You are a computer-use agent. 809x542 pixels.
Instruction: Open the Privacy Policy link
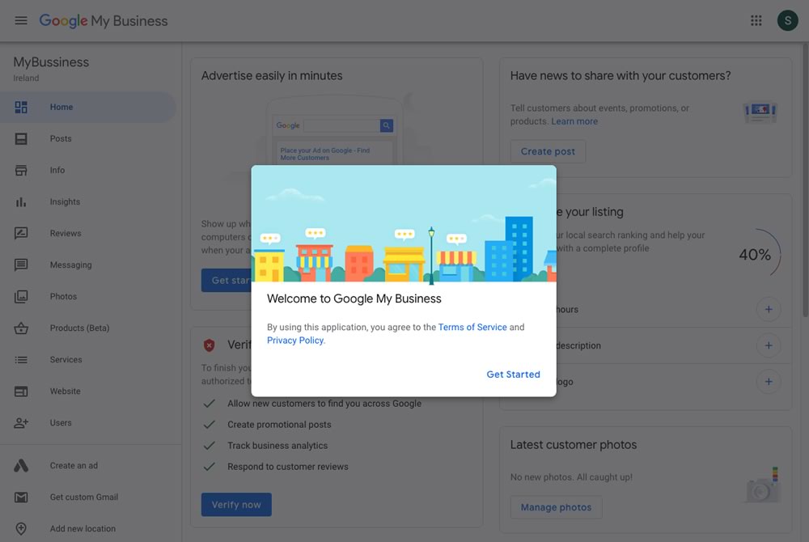click(x=295, y=341)
